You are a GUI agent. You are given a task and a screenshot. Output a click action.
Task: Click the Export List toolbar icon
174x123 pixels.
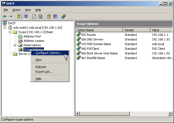[x=40, y=17]
